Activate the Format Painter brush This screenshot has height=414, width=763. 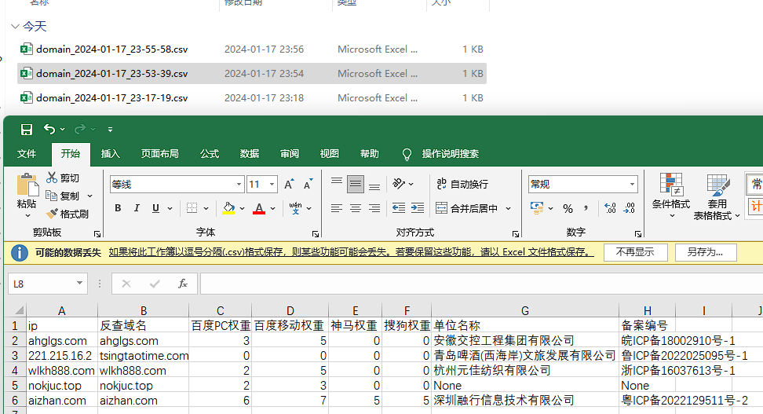tap(52, 214)
